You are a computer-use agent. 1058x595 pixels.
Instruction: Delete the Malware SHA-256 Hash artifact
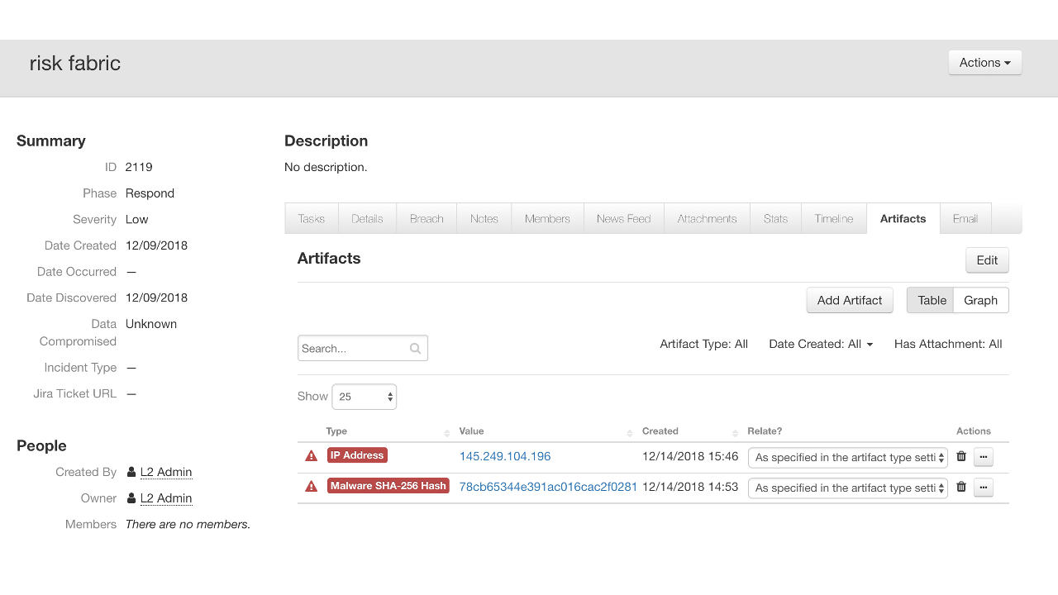click(960, 487)
